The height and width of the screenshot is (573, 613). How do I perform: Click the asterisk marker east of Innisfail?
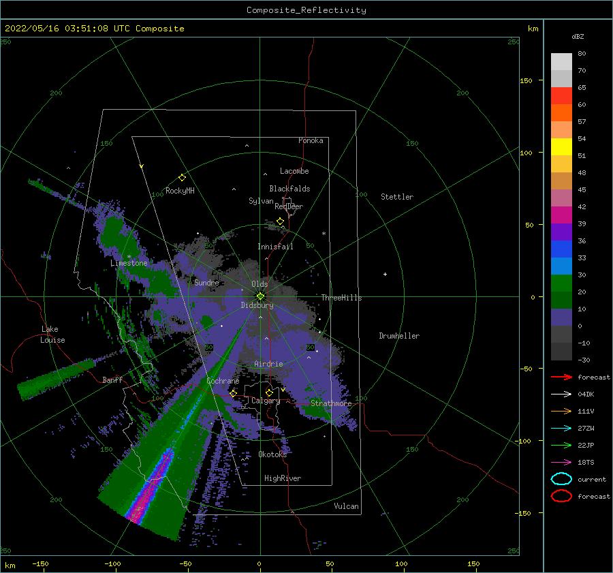324,234
